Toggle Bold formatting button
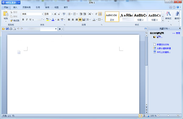The image size is (183, 119). pos(23,19)
